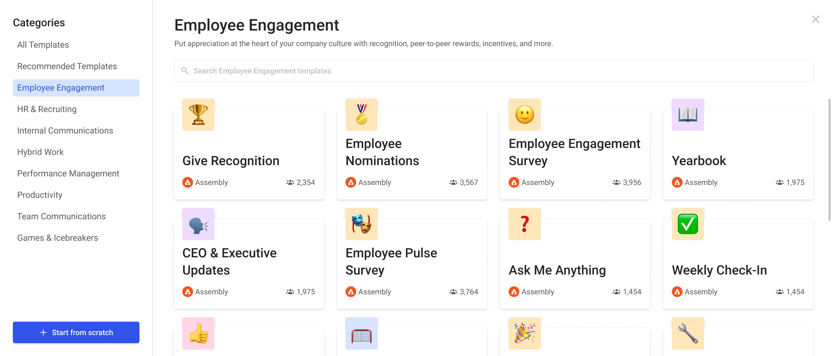
Task: Click the Employee Pulse Survey theater masks icon
Action: pos(361,224)
